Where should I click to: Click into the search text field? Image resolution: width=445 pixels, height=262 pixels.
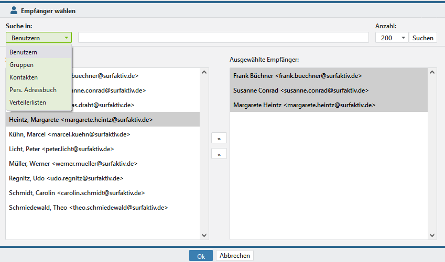(x=223, y=38)
